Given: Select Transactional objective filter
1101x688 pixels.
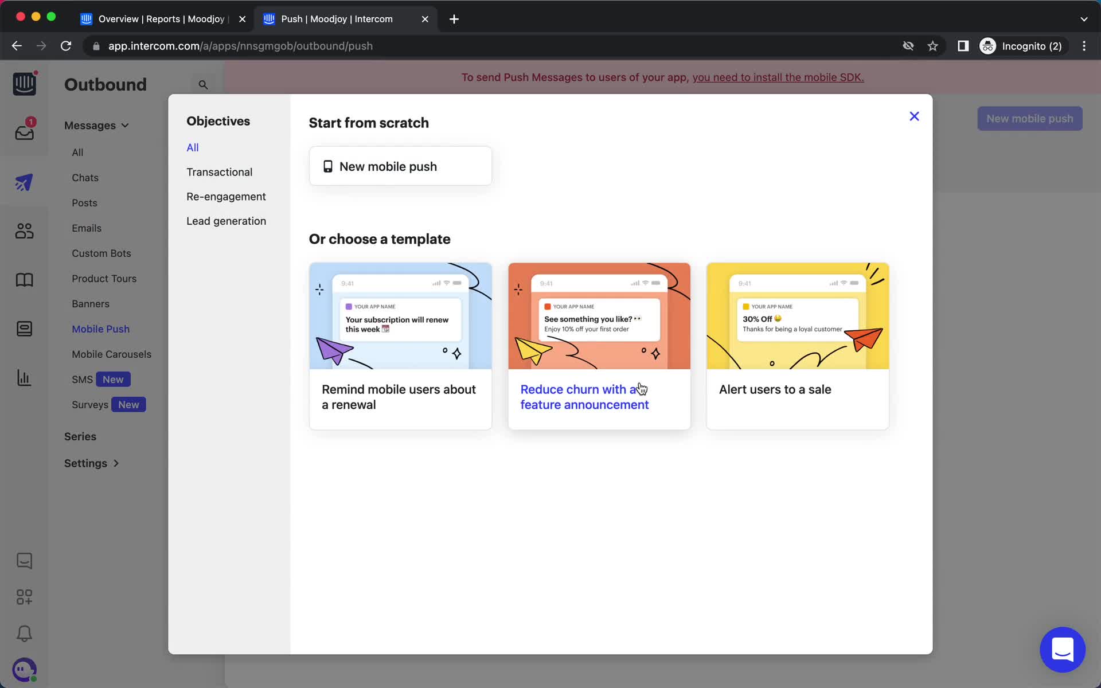Looking at the screenshot, I should point(220,172).
